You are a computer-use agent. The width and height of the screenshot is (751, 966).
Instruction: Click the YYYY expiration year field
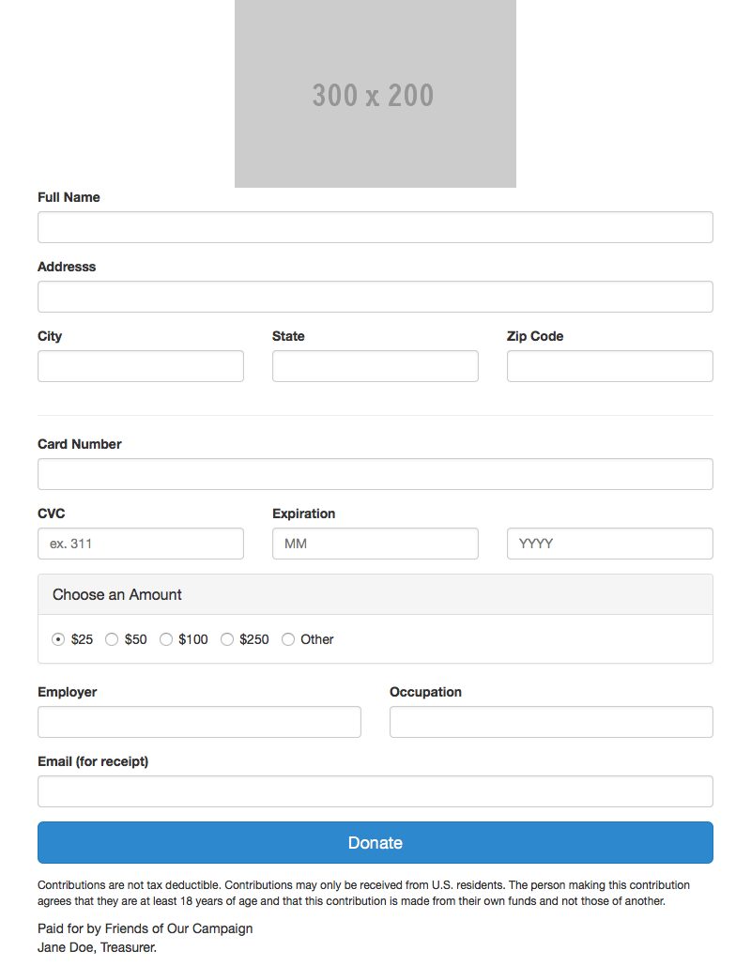pos(610,544)
